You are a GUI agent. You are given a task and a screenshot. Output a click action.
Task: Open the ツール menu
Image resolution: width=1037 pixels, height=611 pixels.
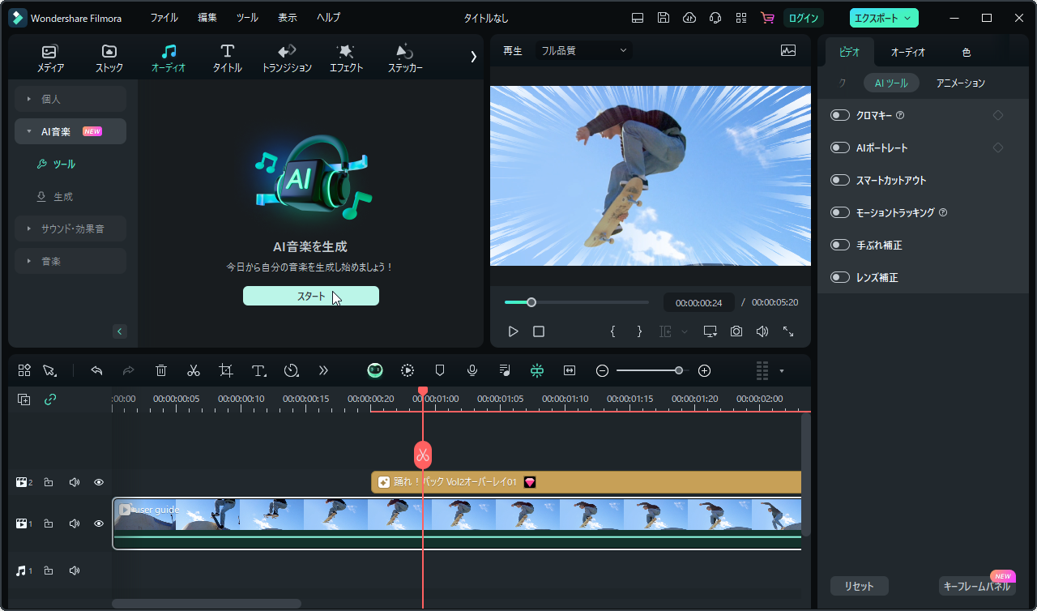pos(247,18)
